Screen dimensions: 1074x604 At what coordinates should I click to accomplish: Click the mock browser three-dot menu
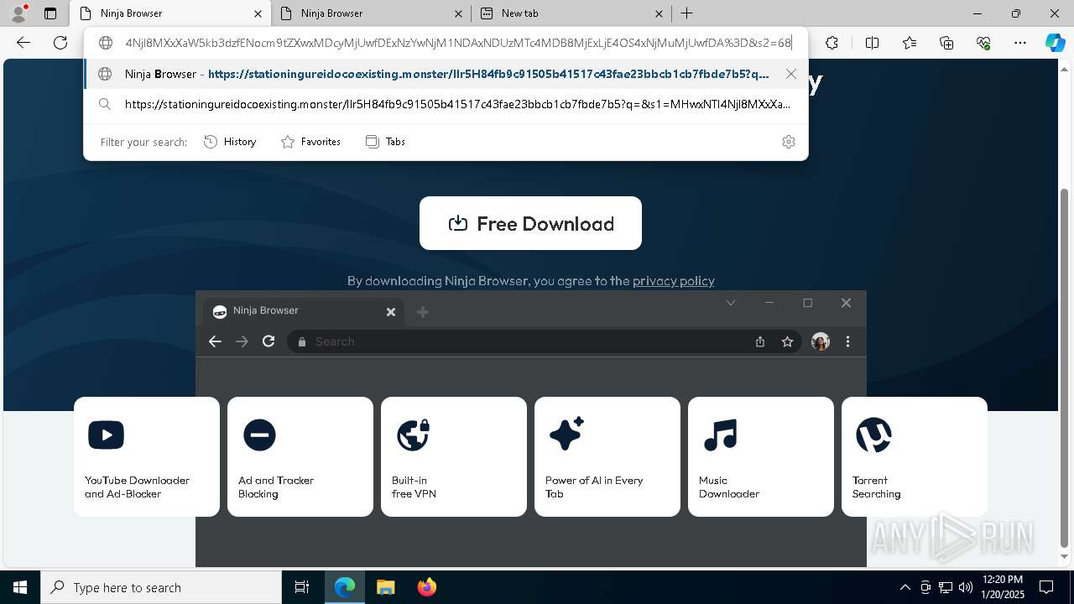coord(847,341)
